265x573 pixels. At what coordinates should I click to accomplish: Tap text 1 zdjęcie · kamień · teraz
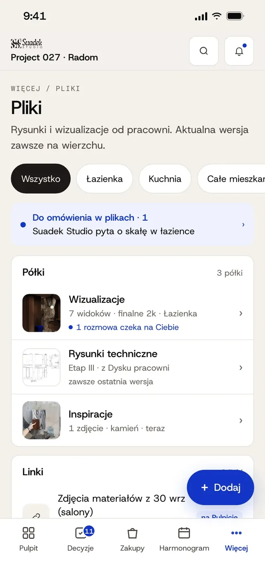point(117,428)
